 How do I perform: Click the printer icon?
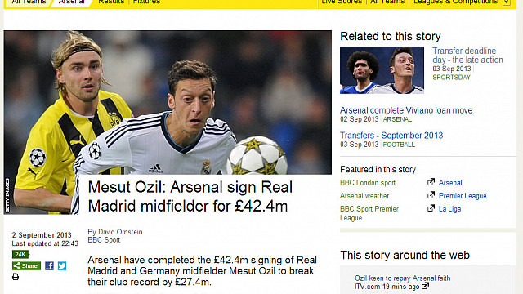(16, 277)
